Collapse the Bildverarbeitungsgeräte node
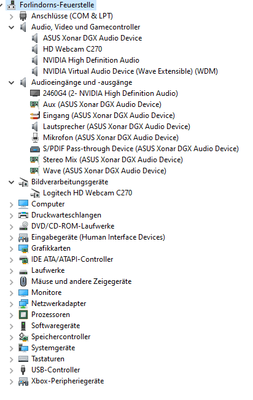 coord(11,182)
